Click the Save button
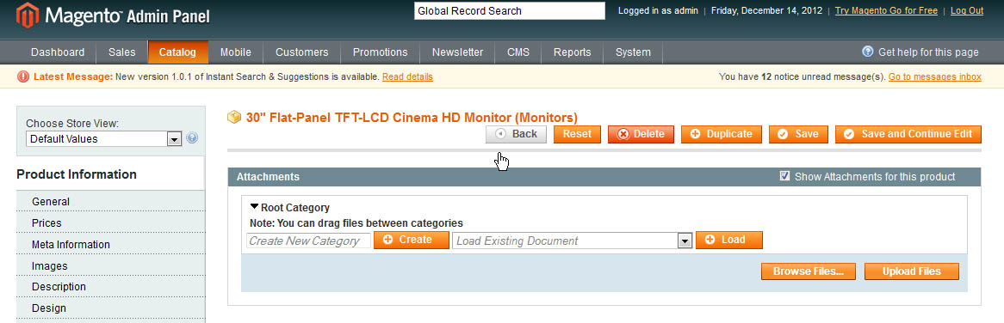This screenshot has width=1004, height=323. coord(798,134)
